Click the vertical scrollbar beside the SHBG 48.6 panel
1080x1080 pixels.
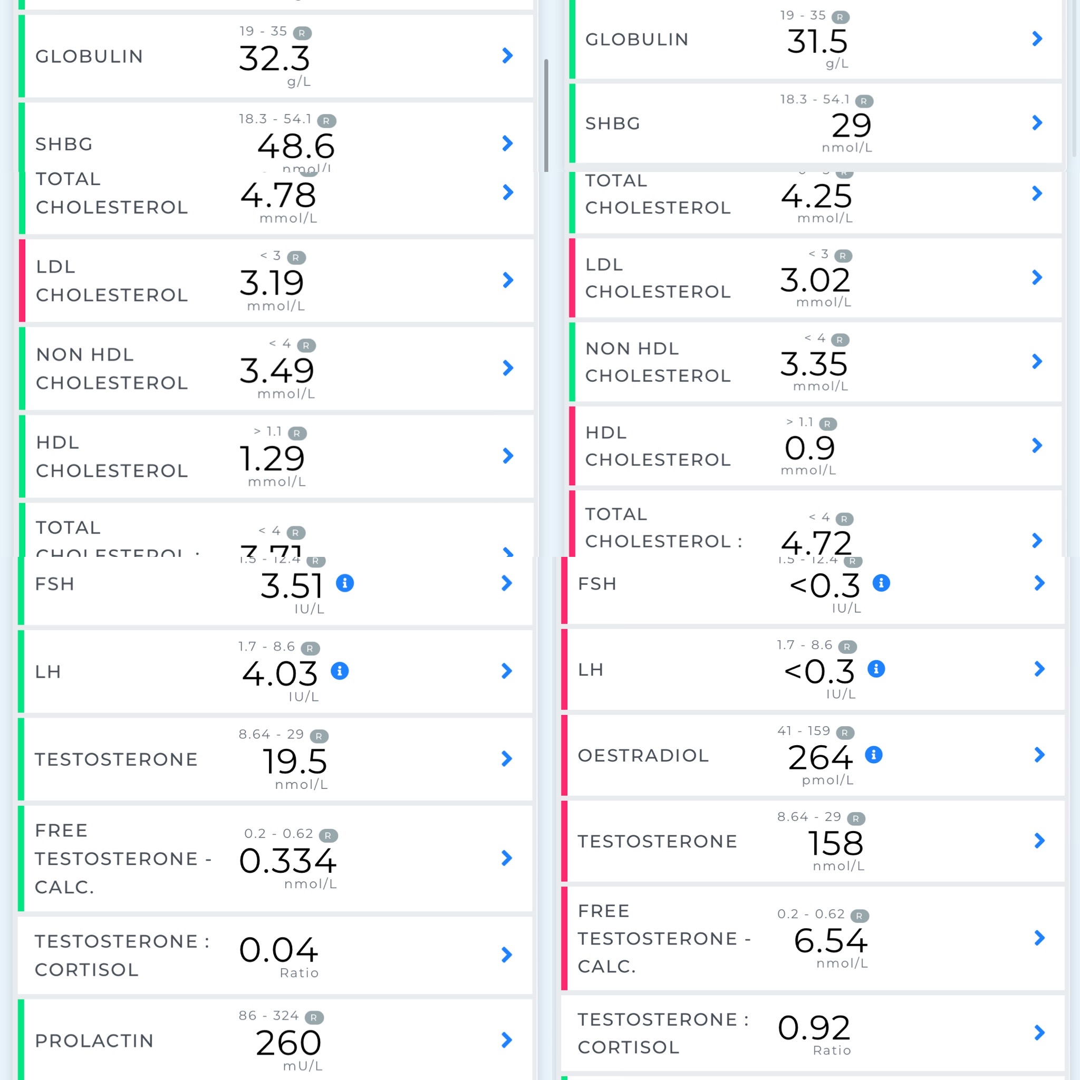546,115
